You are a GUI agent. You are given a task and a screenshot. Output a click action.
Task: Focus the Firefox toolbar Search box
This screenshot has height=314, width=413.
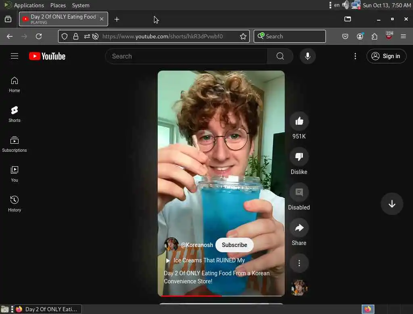tap(290, 36)
